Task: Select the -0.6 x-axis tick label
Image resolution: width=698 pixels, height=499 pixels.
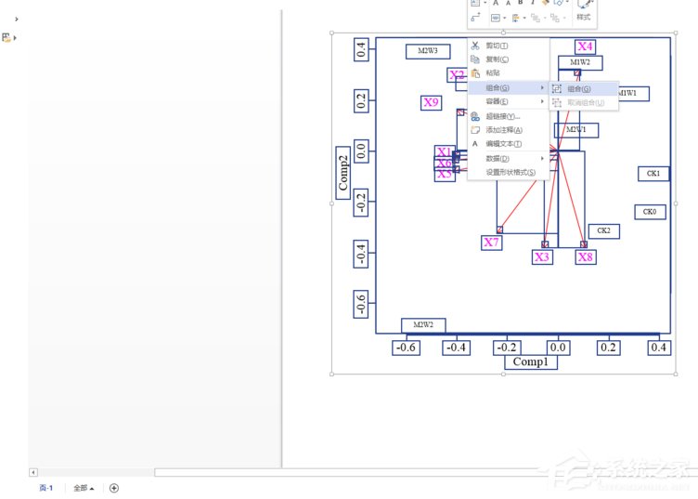Action: click(406, 348)
